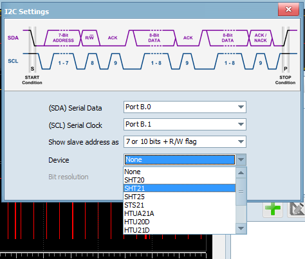The height and width of the screenshot is (259, 305).
Task: Select STS21 in the Device list
Action: pyautogui.click(x=180, y=205)
